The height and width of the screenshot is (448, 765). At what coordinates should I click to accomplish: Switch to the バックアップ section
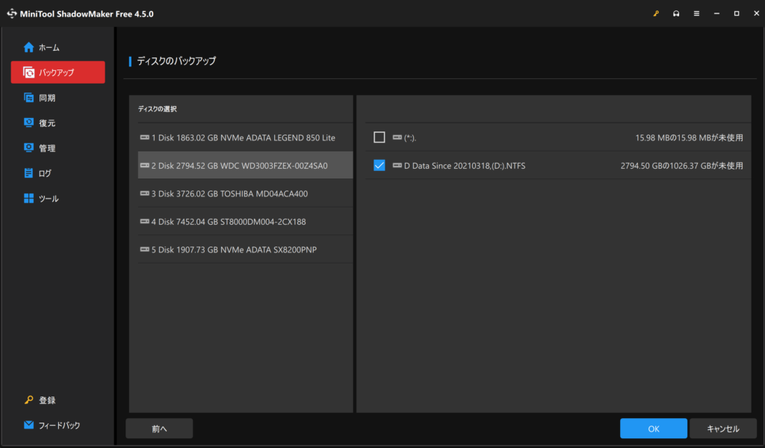point(58,72)
